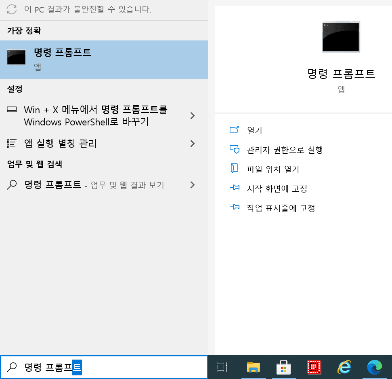This screenshot has height=379, width=392.
Task: Click the Command Prompt preview thumbnail icon
Action: (341, 36)
